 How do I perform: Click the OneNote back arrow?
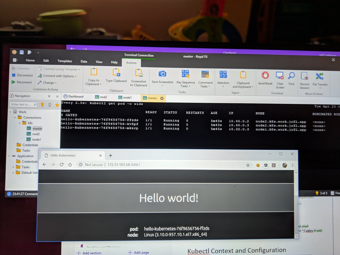[73, 48]
